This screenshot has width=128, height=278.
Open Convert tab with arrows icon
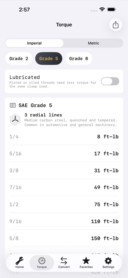[64, 263]
